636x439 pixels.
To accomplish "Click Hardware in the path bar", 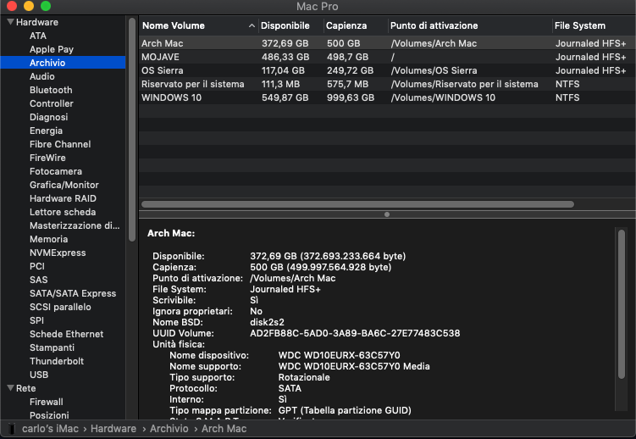I will tap(113, 429).
